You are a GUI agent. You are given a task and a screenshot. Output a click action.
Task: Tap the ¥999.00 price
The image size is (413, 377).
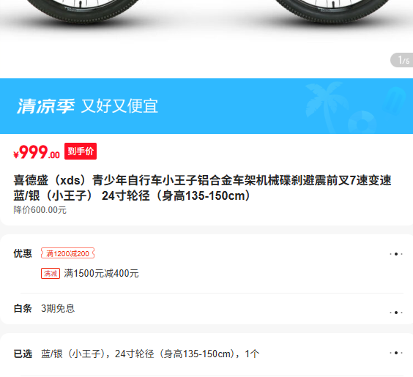point(37,152)
